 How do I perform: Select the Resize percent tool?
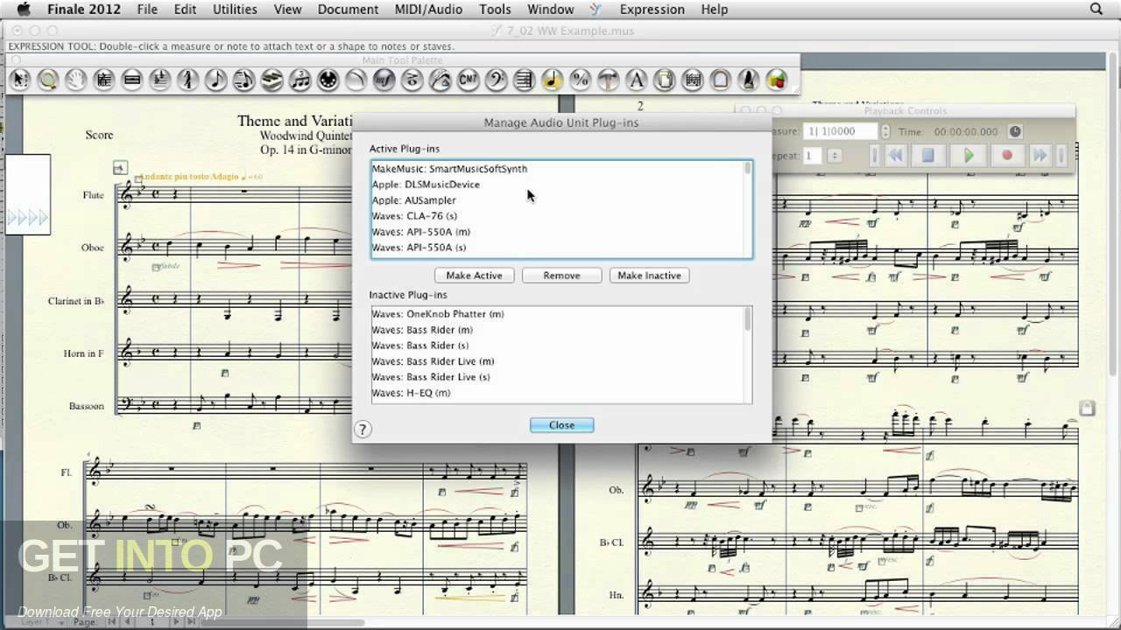coord(580,80)
